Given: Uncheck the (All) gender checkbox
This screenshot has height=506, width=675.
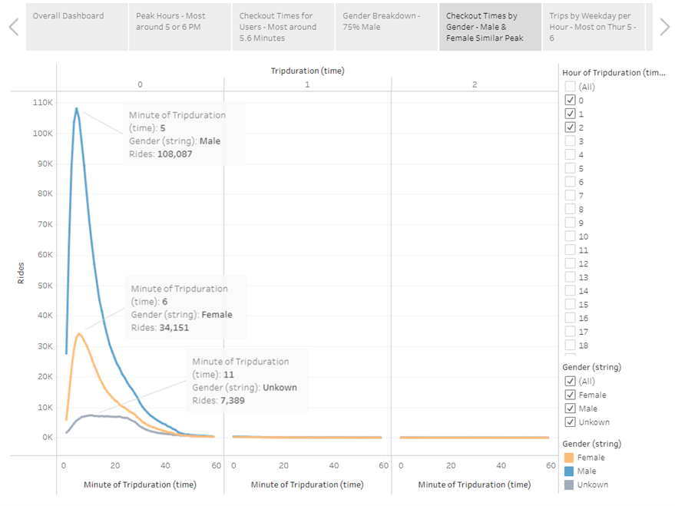Looking at the screenshot, I should pos(568,381).
